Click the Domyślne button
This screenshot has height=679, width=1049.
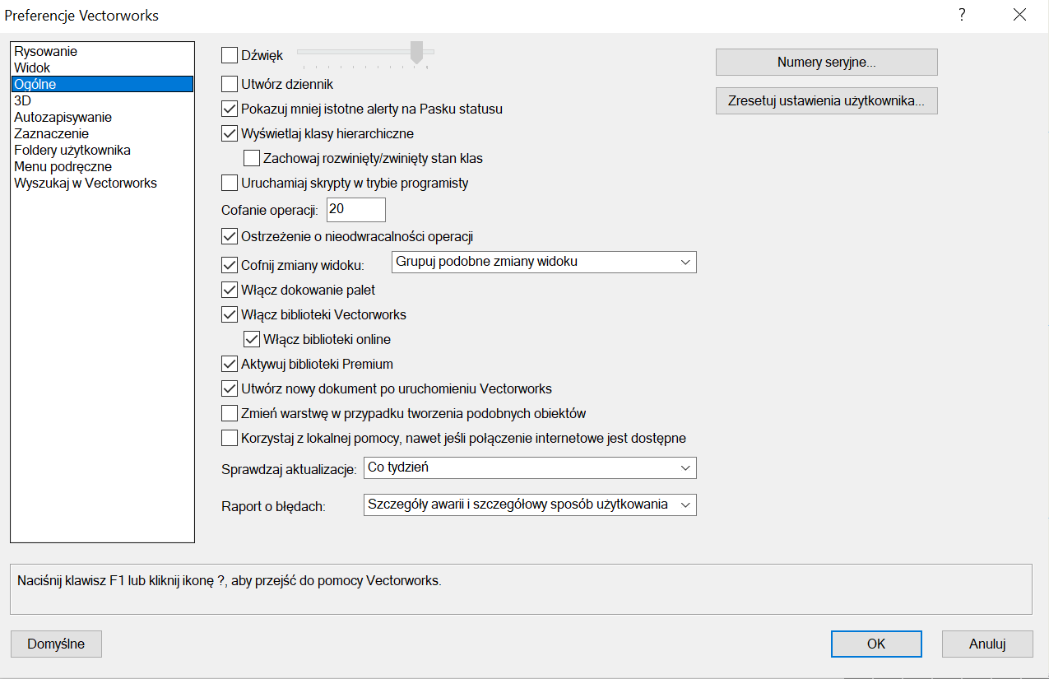(56, 644)
